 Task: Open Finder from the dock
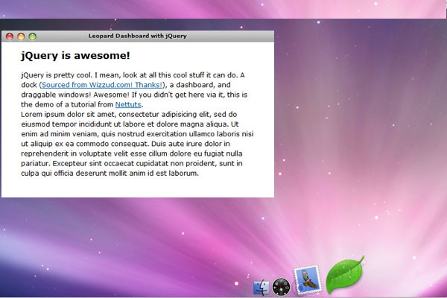pyautogui.click(x=261, y=288)
